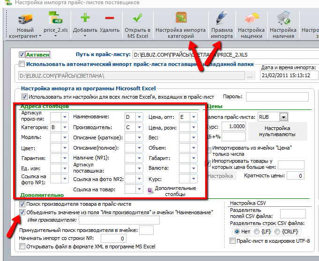Toggle use settings for all Excel sheets
The width and height of the screenshot is (319, 261).
pyautogui.click(x=24, y=96)
